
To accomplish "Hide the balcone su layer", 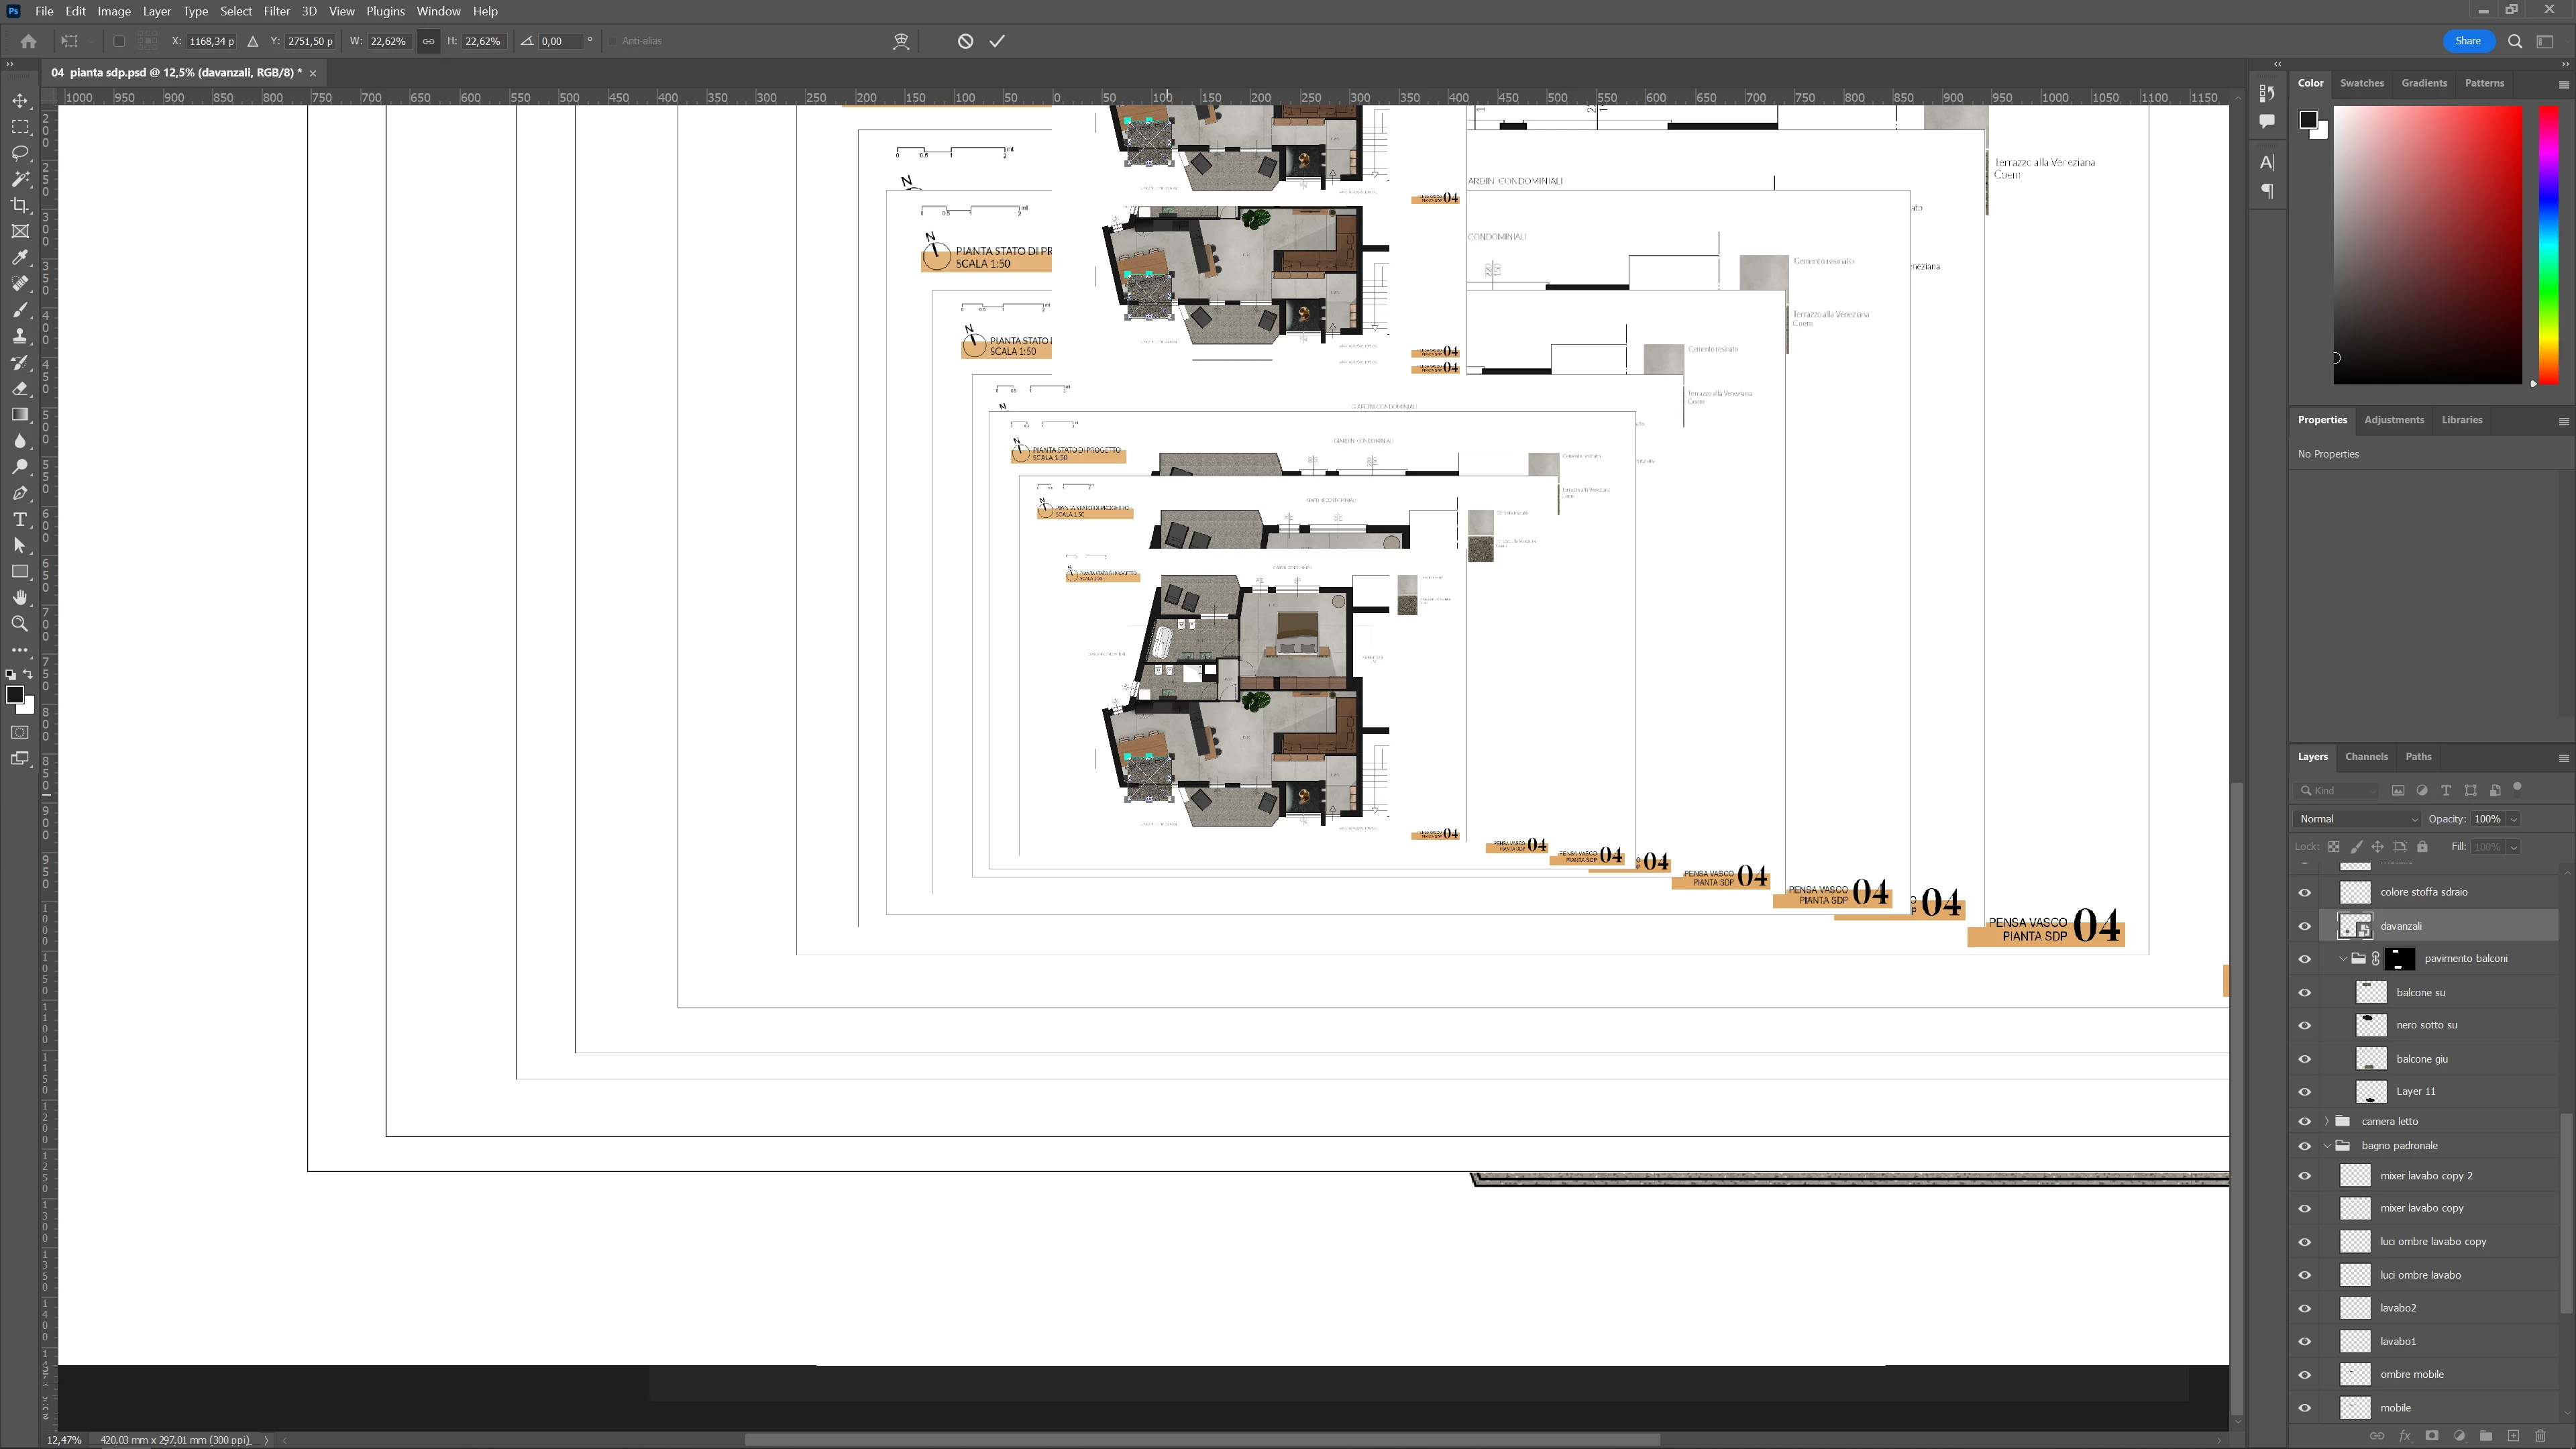I will point(2305,993).
